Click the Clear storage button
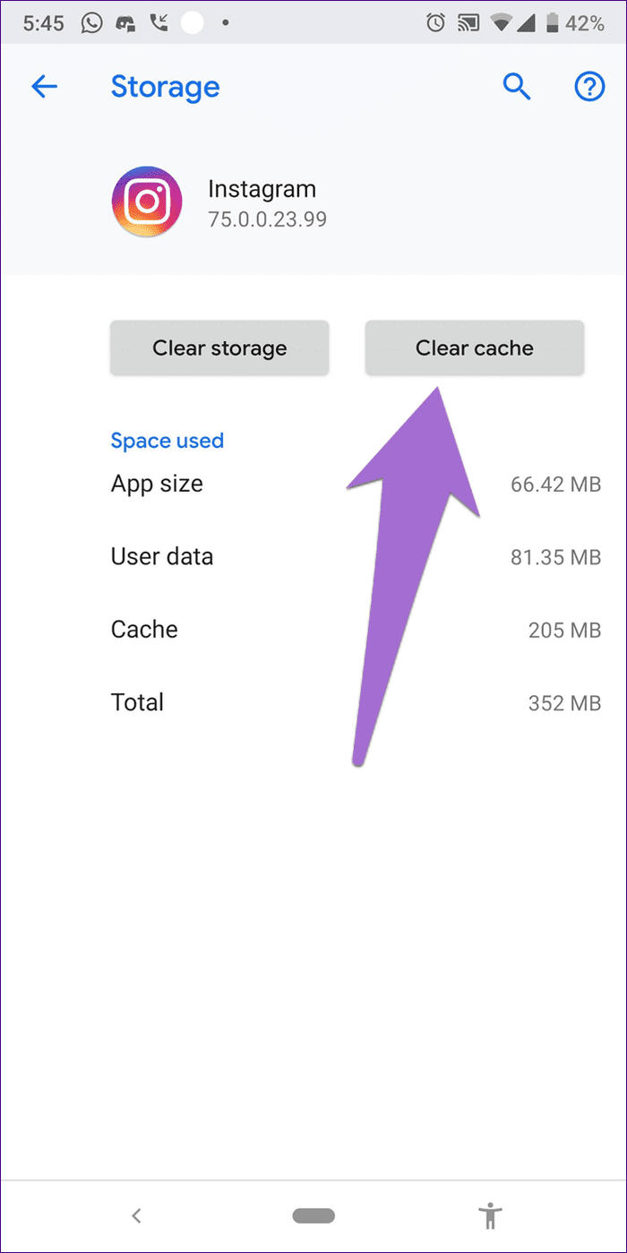Image resolution: width=627 pixels, height=1253 pixels. (219, 348)
